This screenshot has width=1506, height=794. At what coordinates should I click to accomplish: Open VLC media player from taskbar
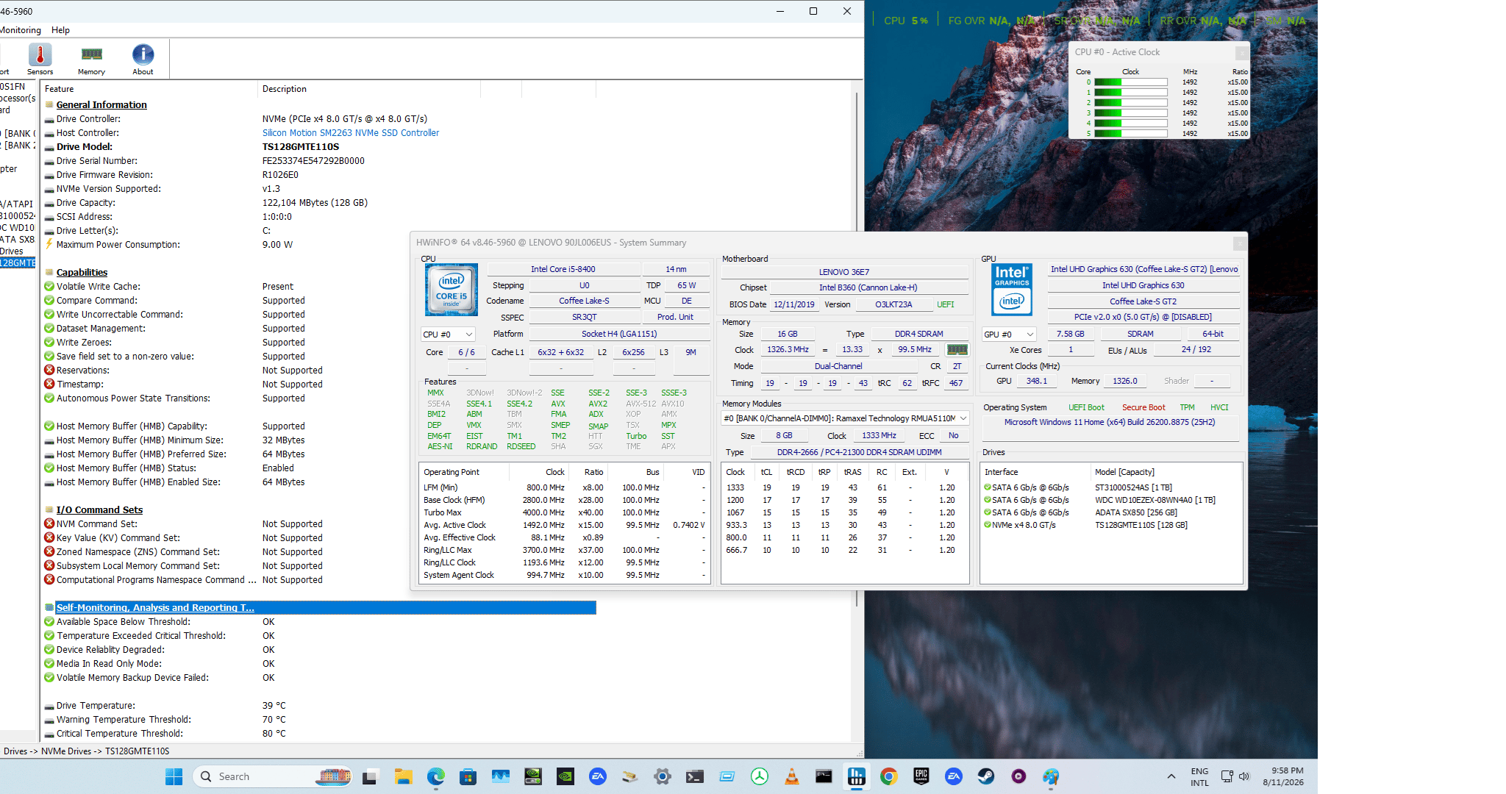[792, 776]
